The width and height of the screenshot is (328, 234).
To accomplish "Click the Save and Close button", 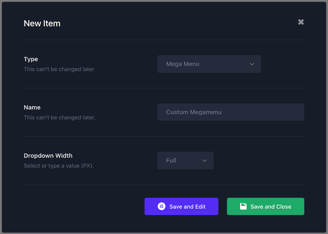I will tap(265, 206).
